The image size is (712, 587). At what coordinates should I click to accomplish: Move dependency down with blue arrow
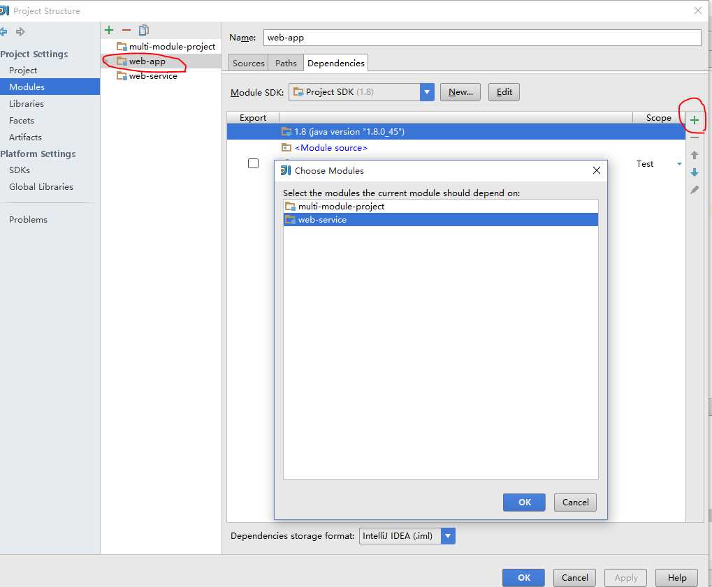tap(695, 172)
